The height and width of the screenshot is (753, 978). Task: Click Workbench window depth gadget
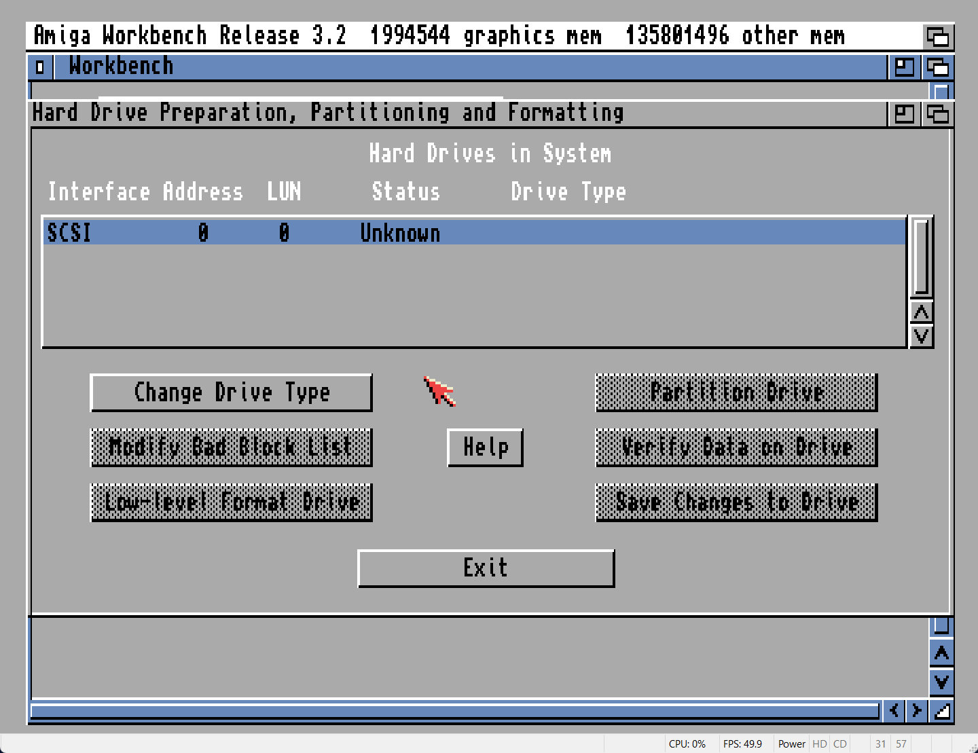pyautogui.click(x=938, y=67)
